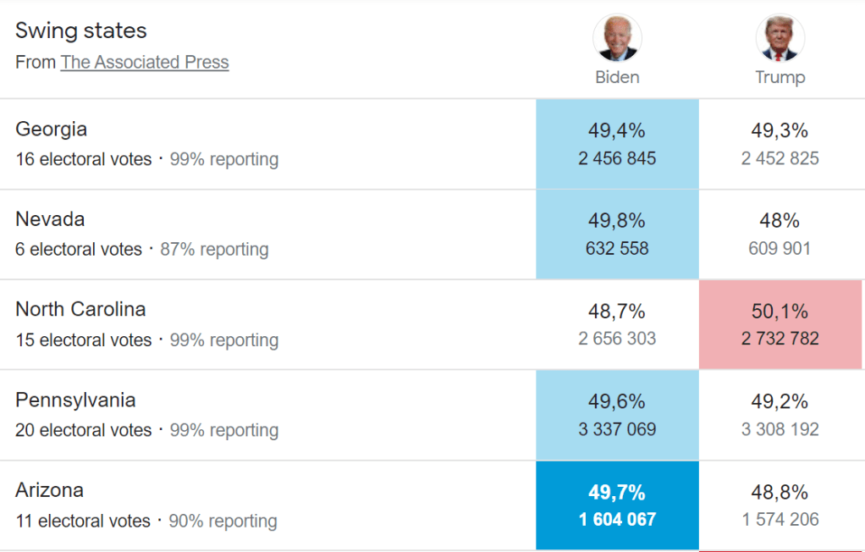This screenshot has height=552, width=865.
Task: Click Biden's highlighted Pennsylvania result cell
Action: pos(617,415)
